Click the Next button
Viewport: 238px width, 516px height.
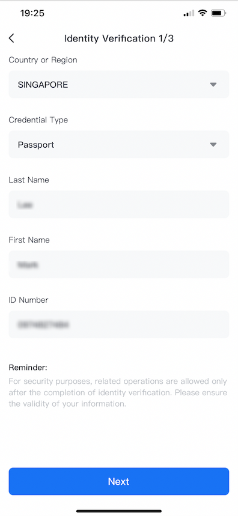tap(119, 481)
